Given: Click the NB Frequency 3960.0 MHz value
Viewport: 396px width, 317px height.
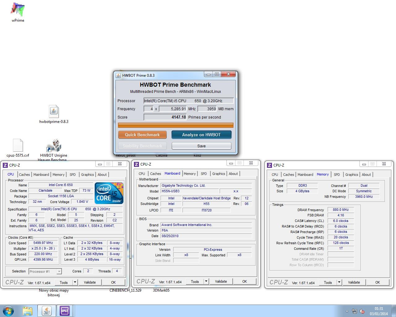Looking at the screenshot, I should point(364,197).
